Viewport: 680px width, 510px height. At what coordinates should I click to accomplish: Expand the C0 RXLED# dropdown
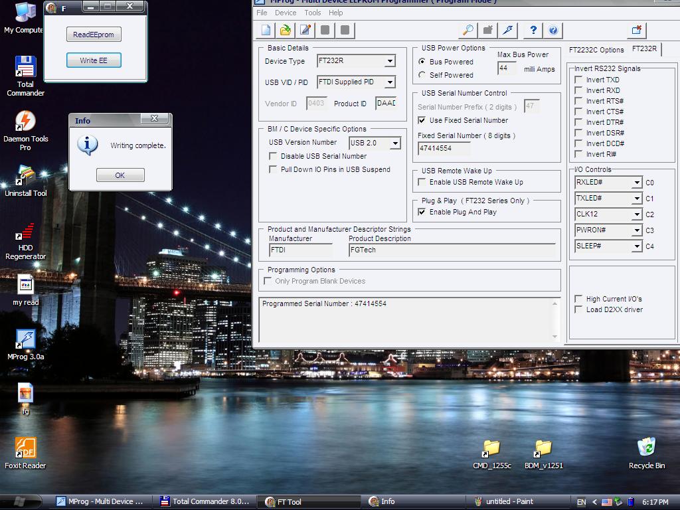(636, 183)
